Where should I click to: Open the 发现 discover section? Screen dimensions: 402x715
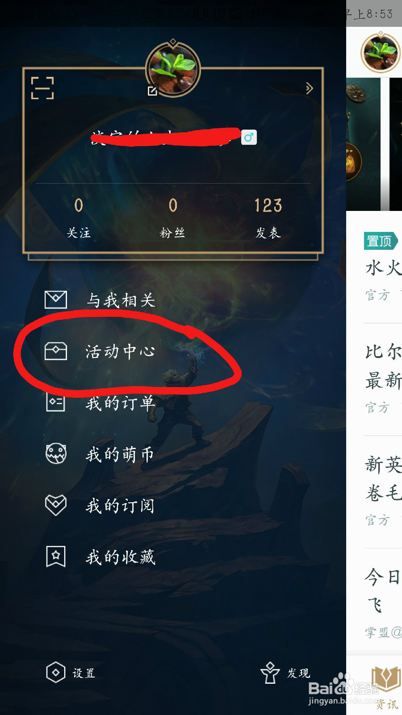pyautogui.click(x=286, y=673)
